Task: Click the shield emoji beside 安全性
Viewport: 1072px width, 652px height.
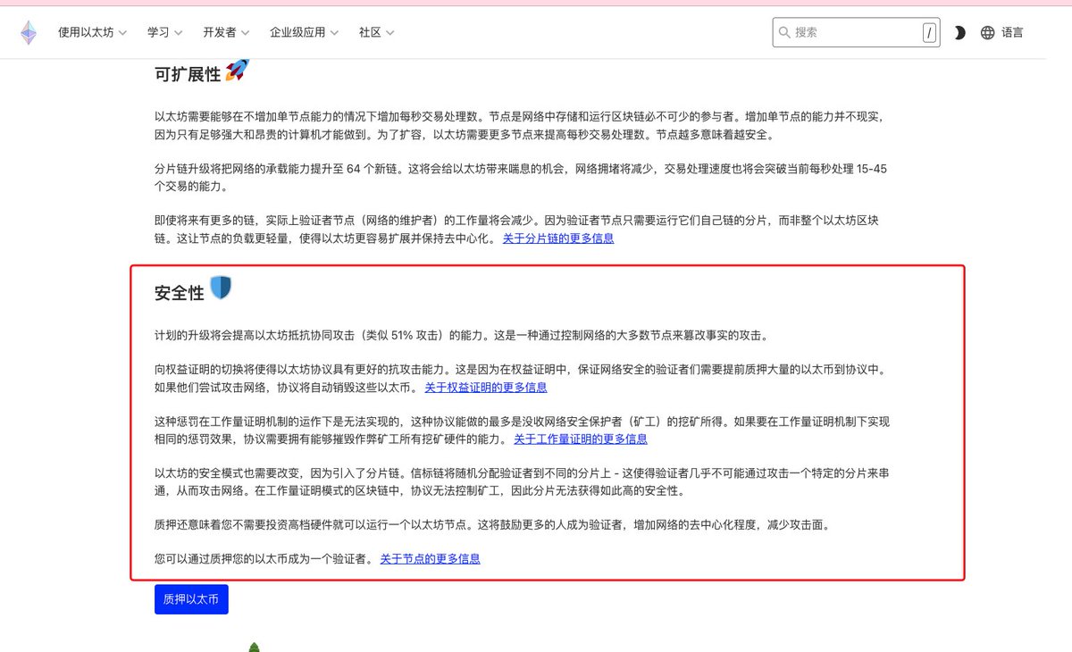Action: click(x=221, y=288)
